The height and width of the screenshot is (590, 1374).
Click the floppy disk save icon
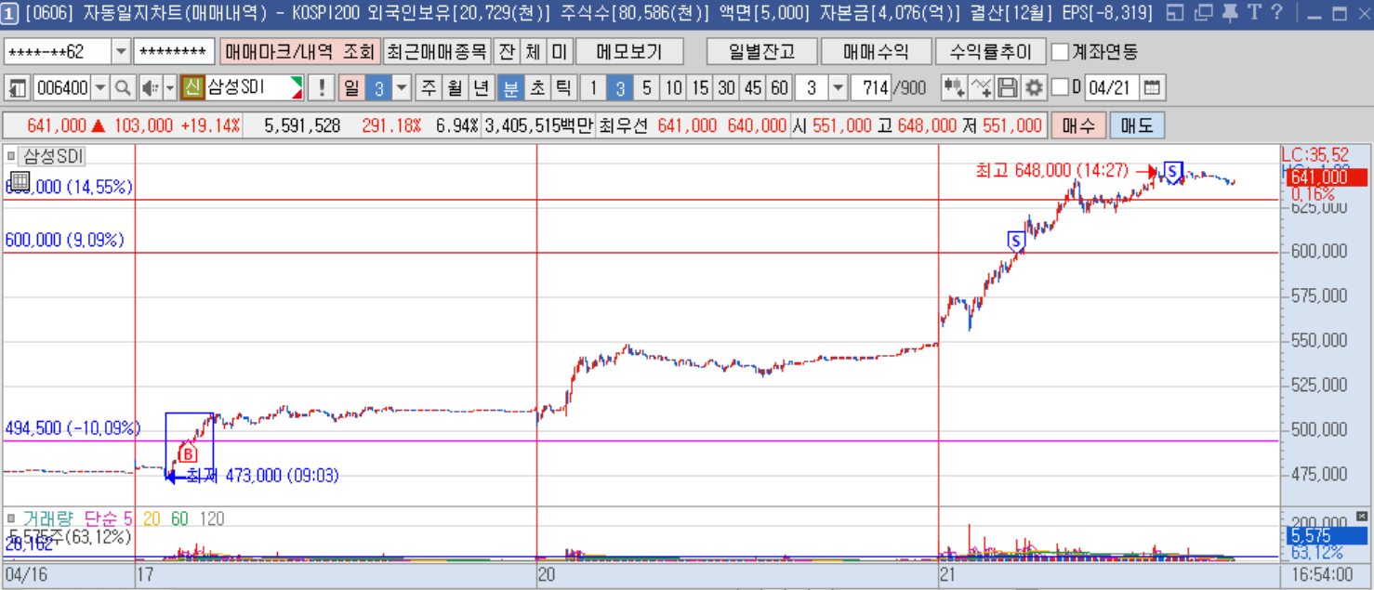tap(1008, 88)
